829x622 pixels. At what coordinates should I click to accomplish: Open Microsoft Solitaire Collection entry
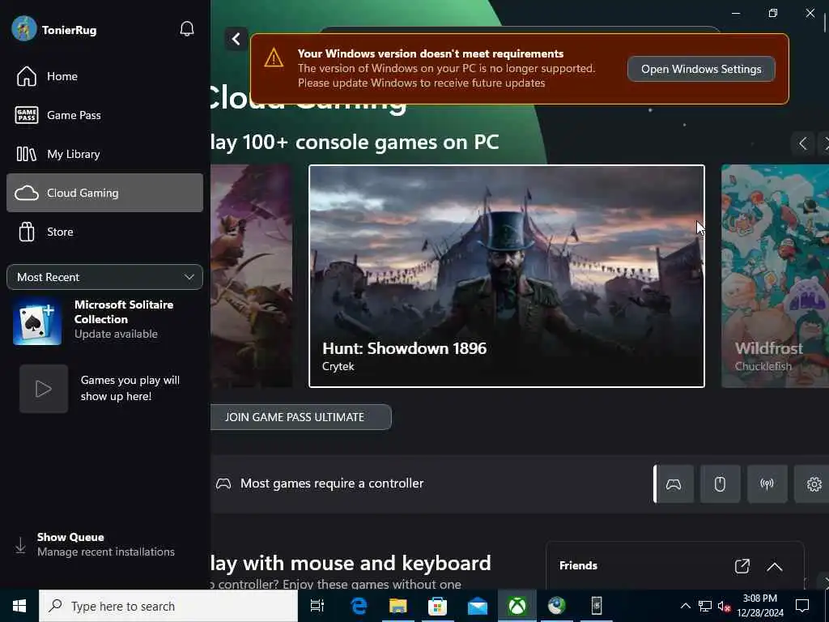(104, 319)
